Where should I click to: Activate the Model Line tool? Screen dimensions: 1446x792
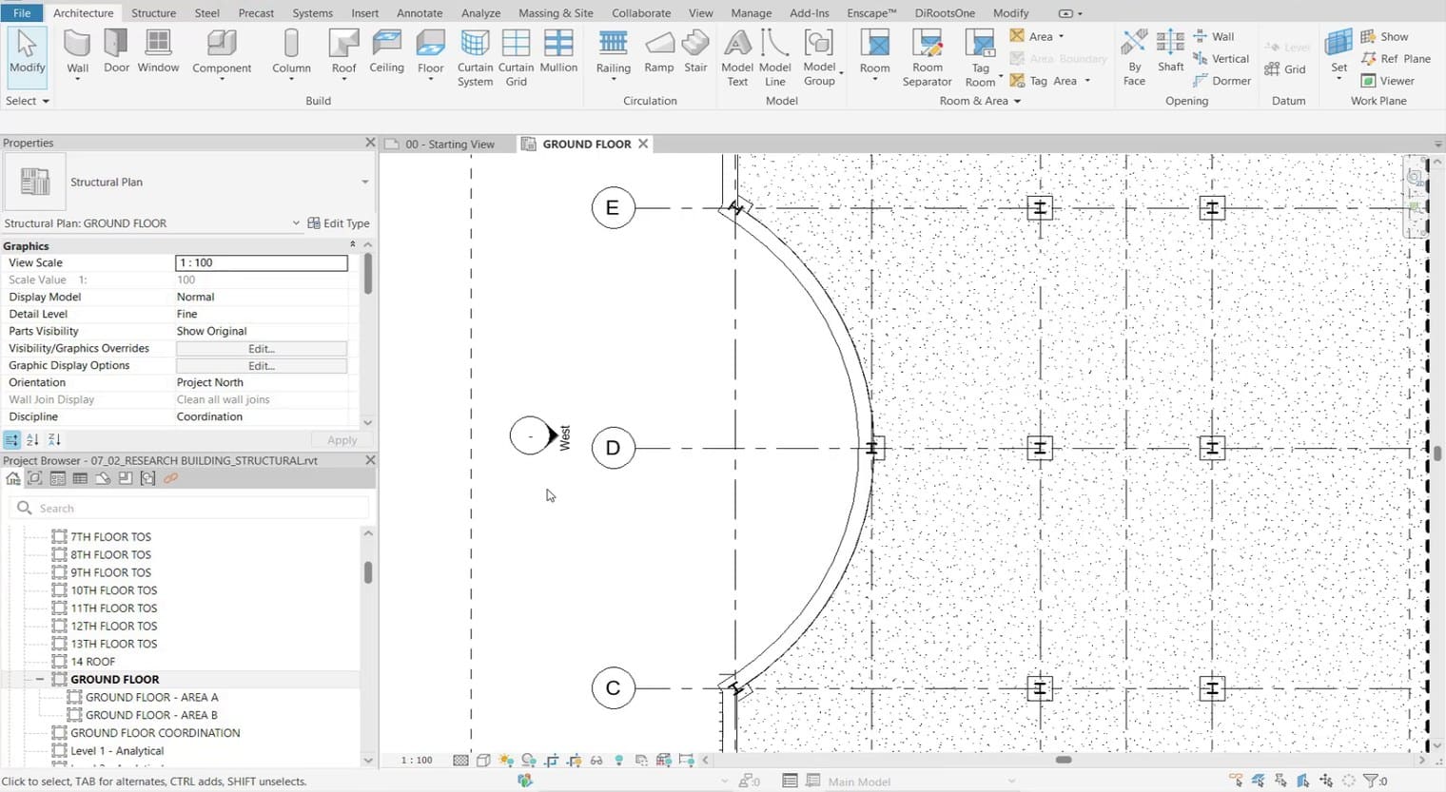pos(774,57)
